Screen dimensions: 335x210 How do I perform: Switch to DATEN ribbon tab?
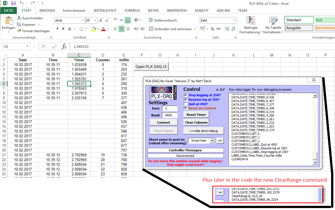pos(153,10)
